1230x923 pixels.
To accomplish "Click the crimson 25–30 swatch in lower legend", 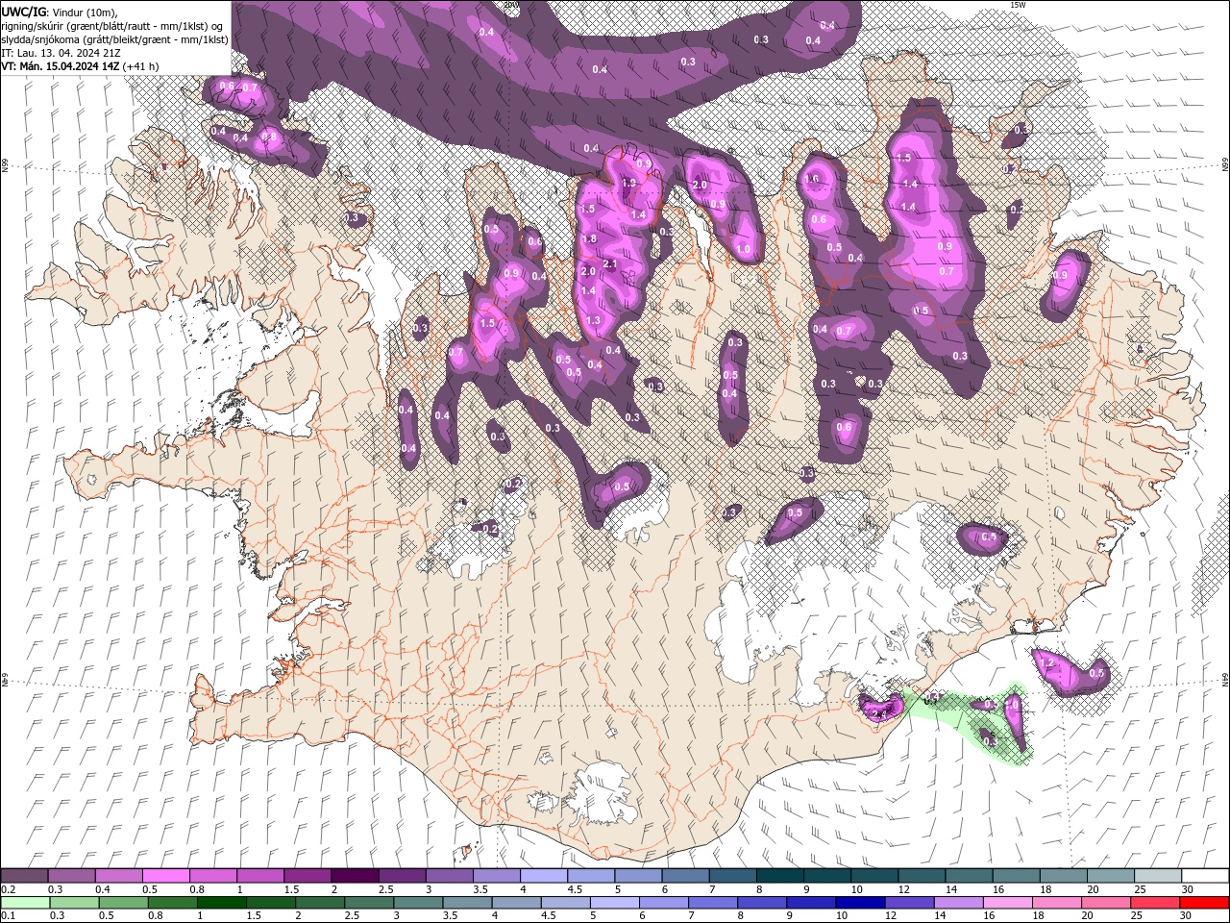I will 1154,902.
